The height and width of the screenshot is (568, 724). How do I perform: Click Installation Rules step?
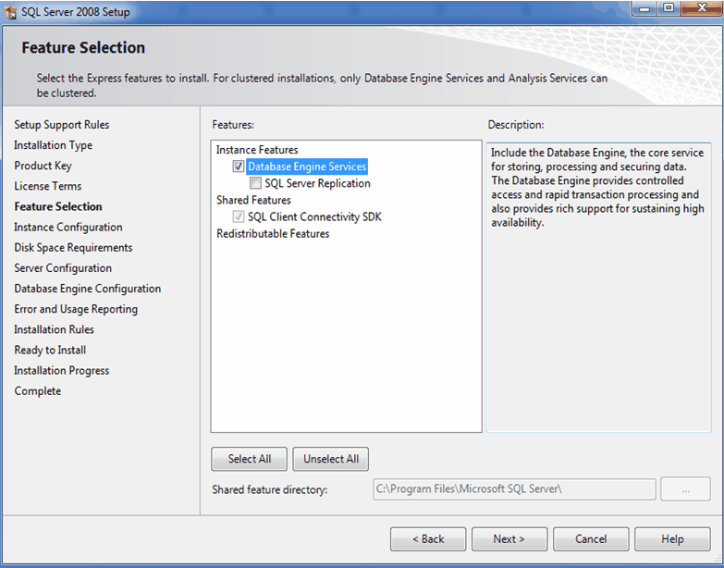pyautogui.click(x=54, y=329)
